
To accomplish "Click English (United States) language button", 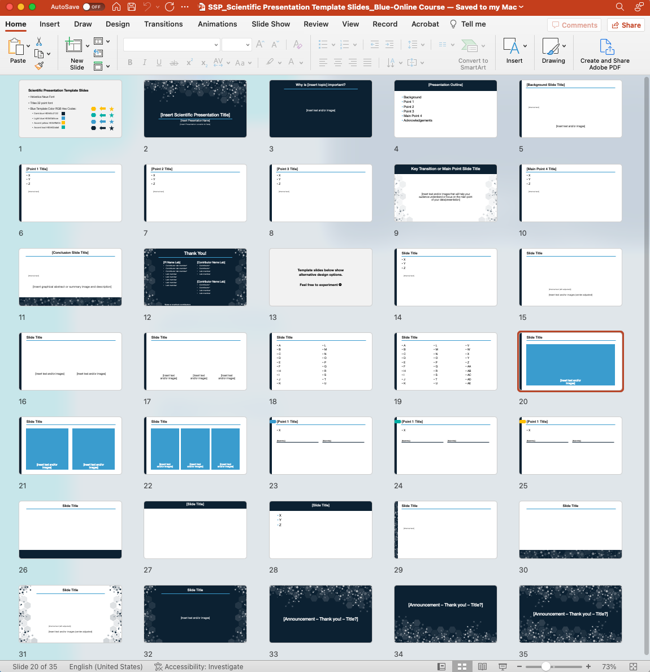I will coord(106,666).
